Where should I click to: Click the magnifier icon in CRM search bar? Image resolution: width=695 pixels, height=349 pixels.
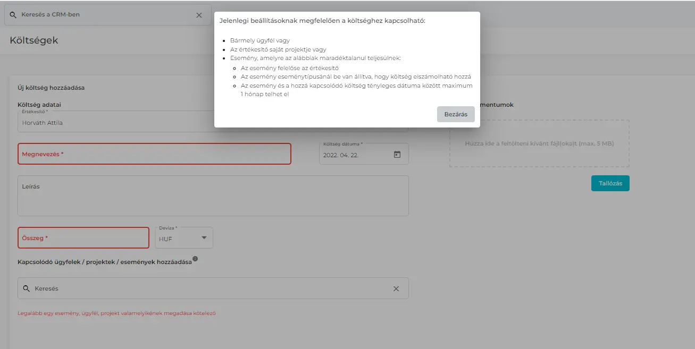[13, 15]
